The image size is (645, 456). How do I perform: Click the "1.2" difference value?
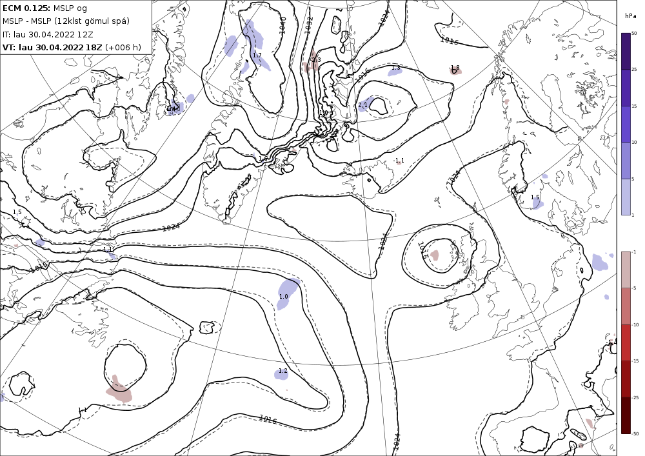click(x=283, y=370)
